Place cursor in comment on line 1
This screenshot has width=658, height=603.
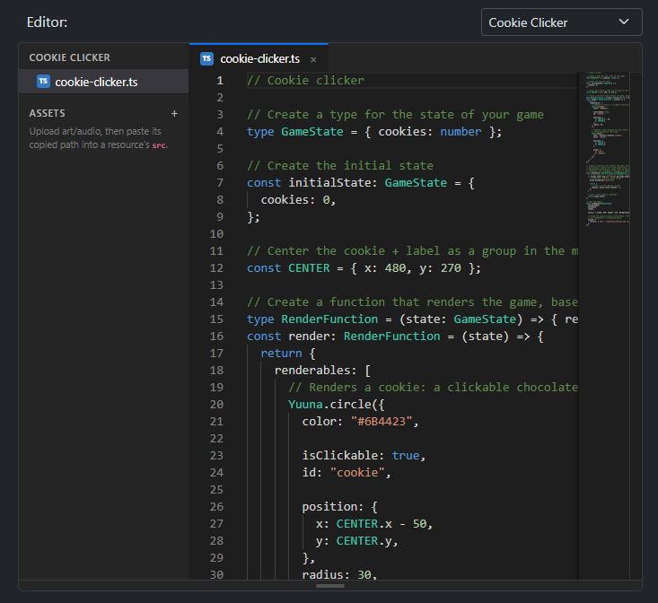pyautogui.click(x=305, y=81)
